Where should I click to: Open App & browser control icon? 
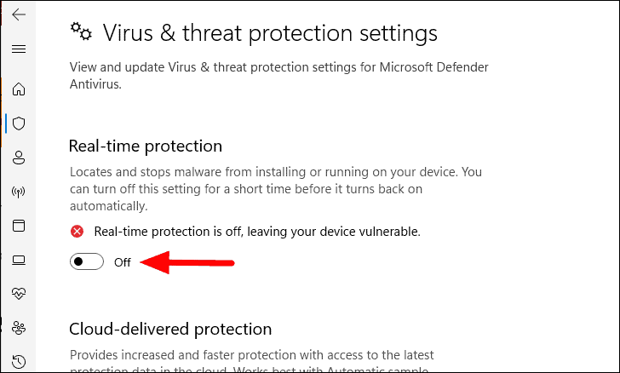[x=19, y=226]
